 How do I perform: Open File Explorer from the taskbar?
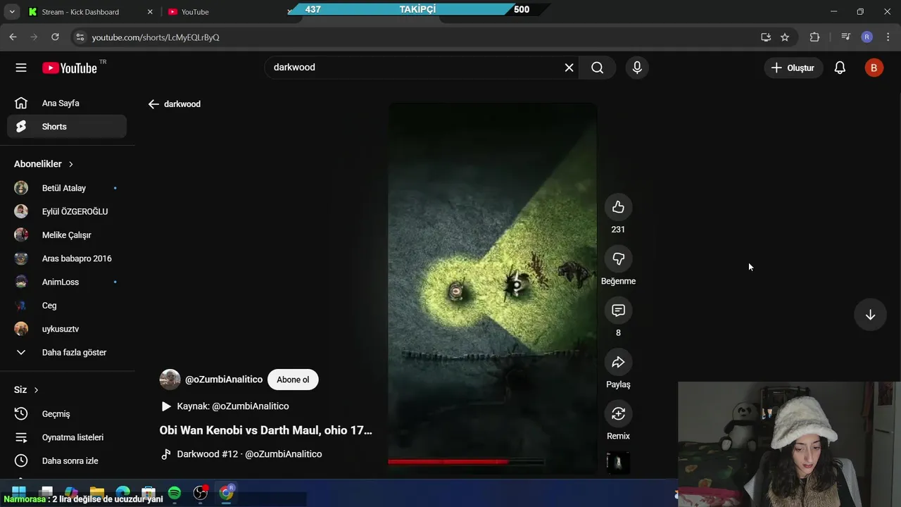96,492
